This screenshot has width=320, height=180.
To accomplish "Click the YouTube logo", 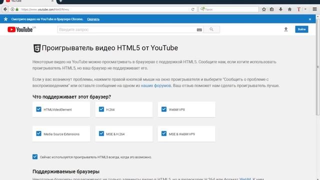I will click(20, 29).
